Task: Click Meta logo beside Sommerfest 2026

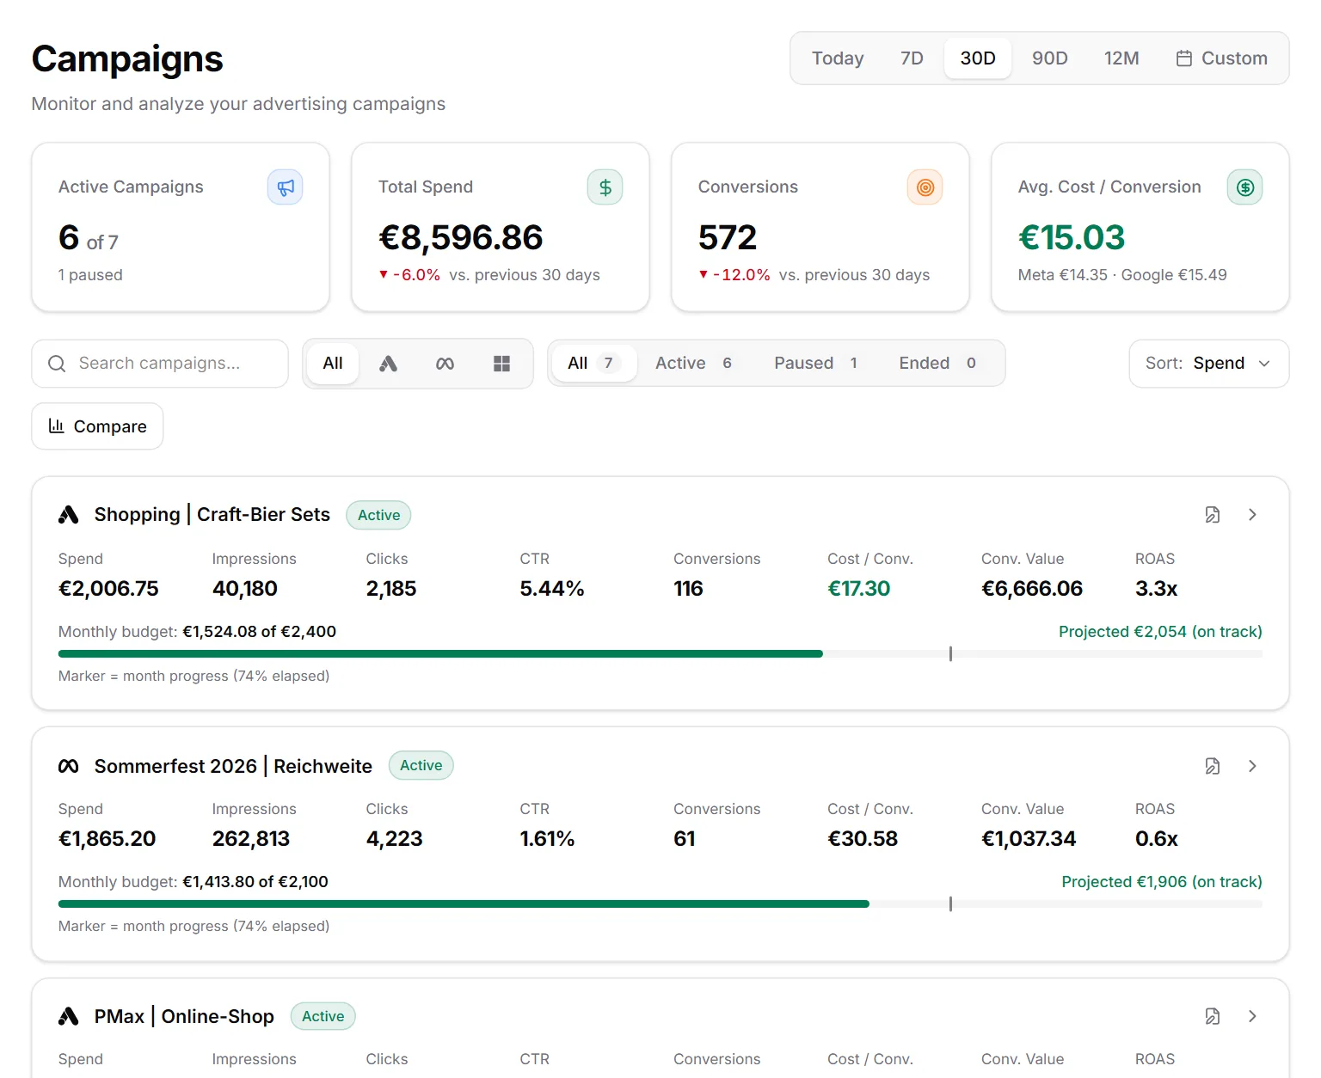Action: click(x=69, y=766)
